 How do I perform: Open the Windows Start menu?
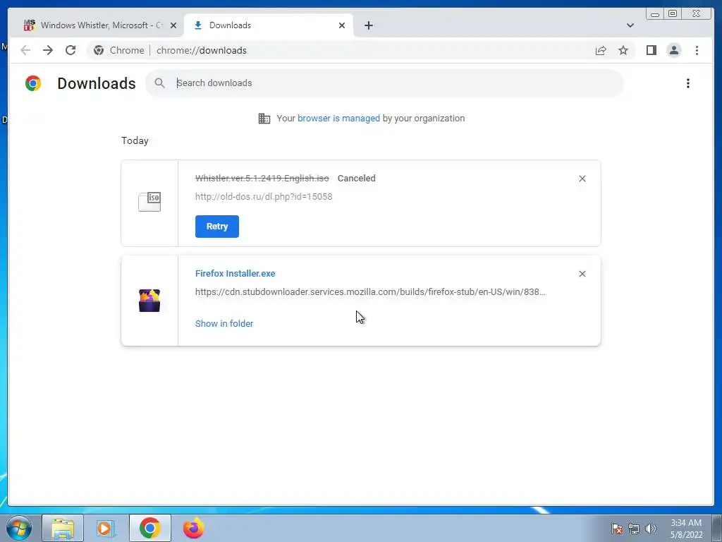19,528
